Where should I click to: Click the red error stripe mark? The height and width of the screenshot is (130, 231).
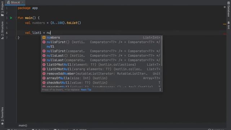225,34
